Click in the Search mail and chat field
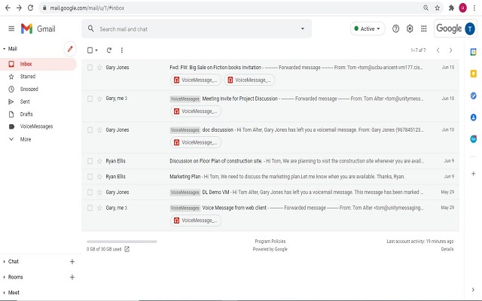 pyautogui.click(x=197, y=29)
